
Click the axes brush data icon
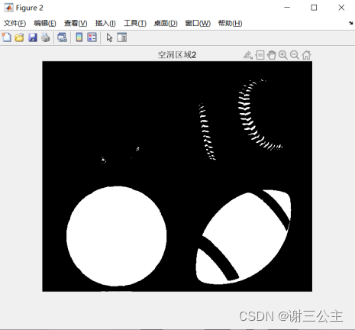tap(248, 55)
